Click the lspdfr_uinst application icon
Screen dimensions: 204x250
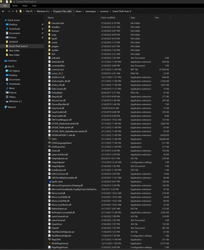50,181
